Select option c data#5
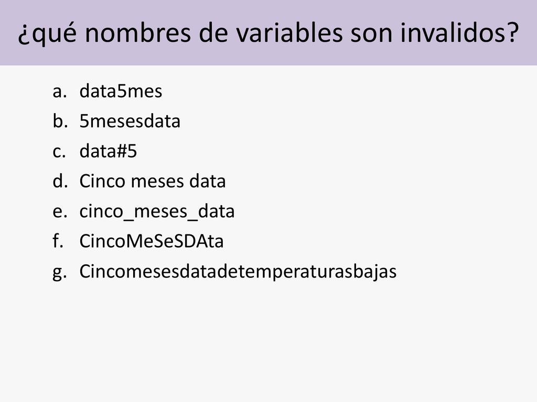 click(x=108, y=151)
